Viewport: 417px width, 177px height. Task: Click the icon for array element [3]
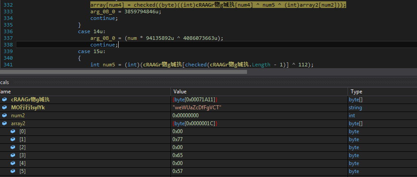13,155
